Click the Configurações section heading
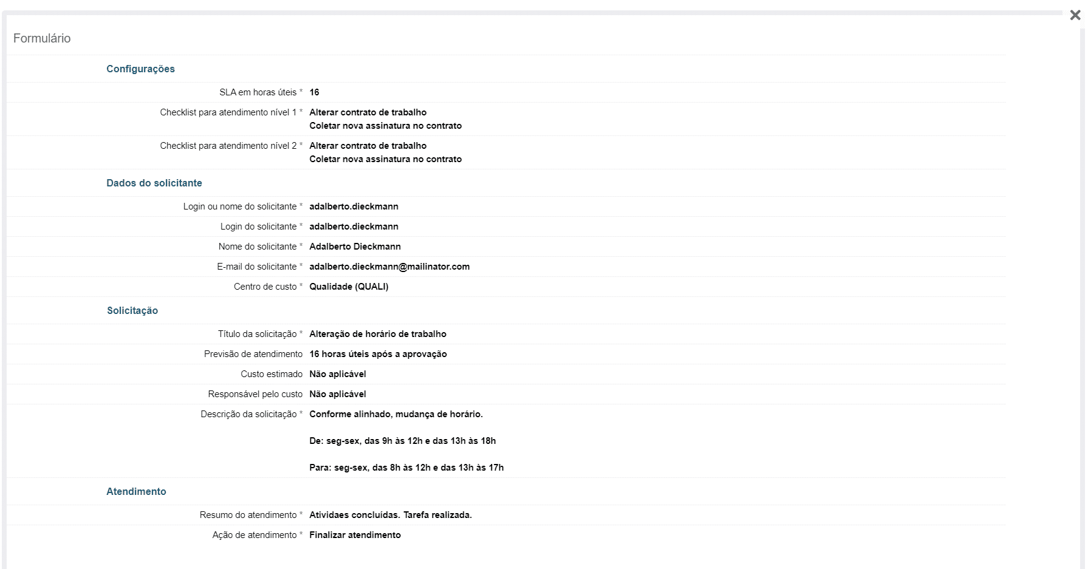Image resolution: width=1088 pixels, height=569 pixels. 140,69
